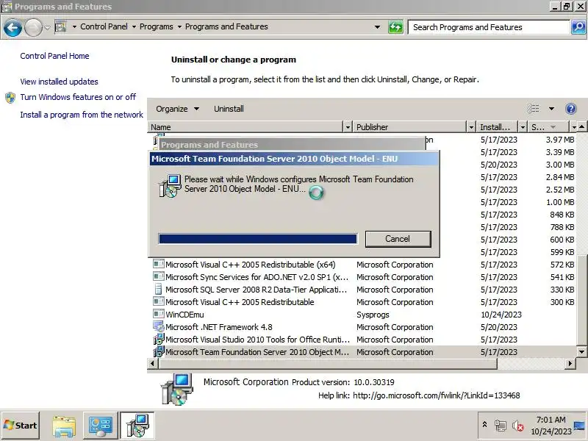The width and height of the screenshot is (588, 441).
Task: Focus the Search Programs and Features box
Action: [489, 27]
